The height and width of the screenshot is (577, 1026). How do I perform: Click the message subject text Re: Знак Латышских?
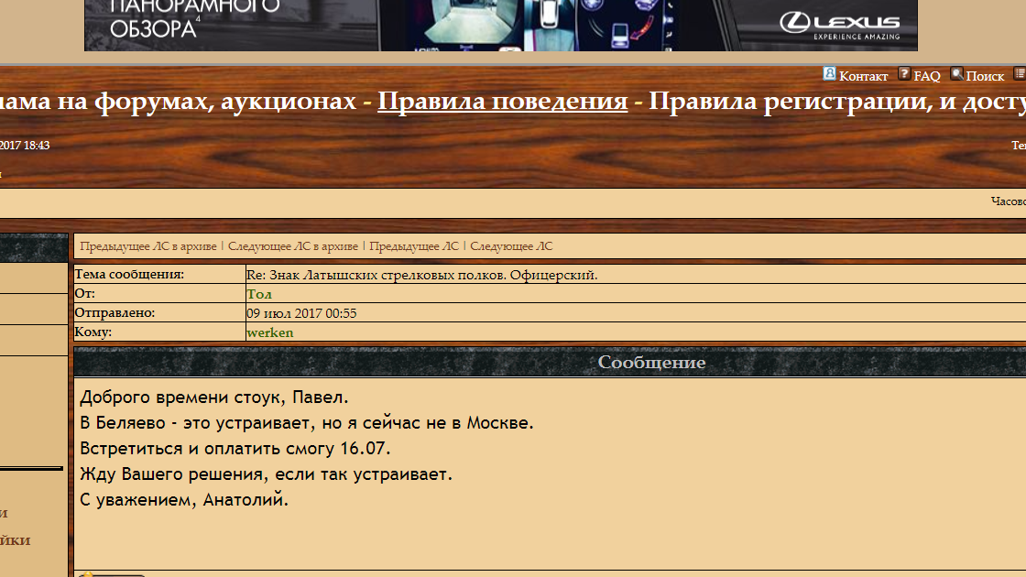pyautogui.click(x=422, y=275)
